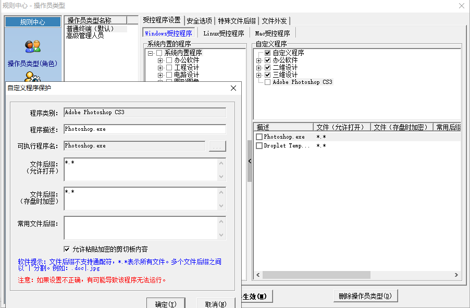This screenshot has width=470, height=308.
Task: Expand custom 办公软件 node
Action: click(258, 60)
